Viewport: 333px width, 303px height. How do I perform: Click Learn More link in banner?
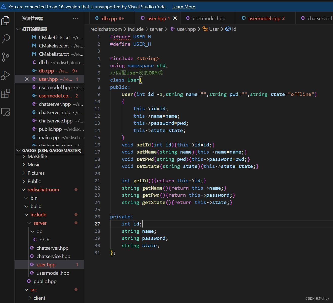point(184,7)
